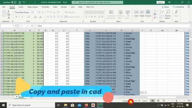Open the font size dropdown
This screenshot has height=108, width=192.
click(37, 12)
